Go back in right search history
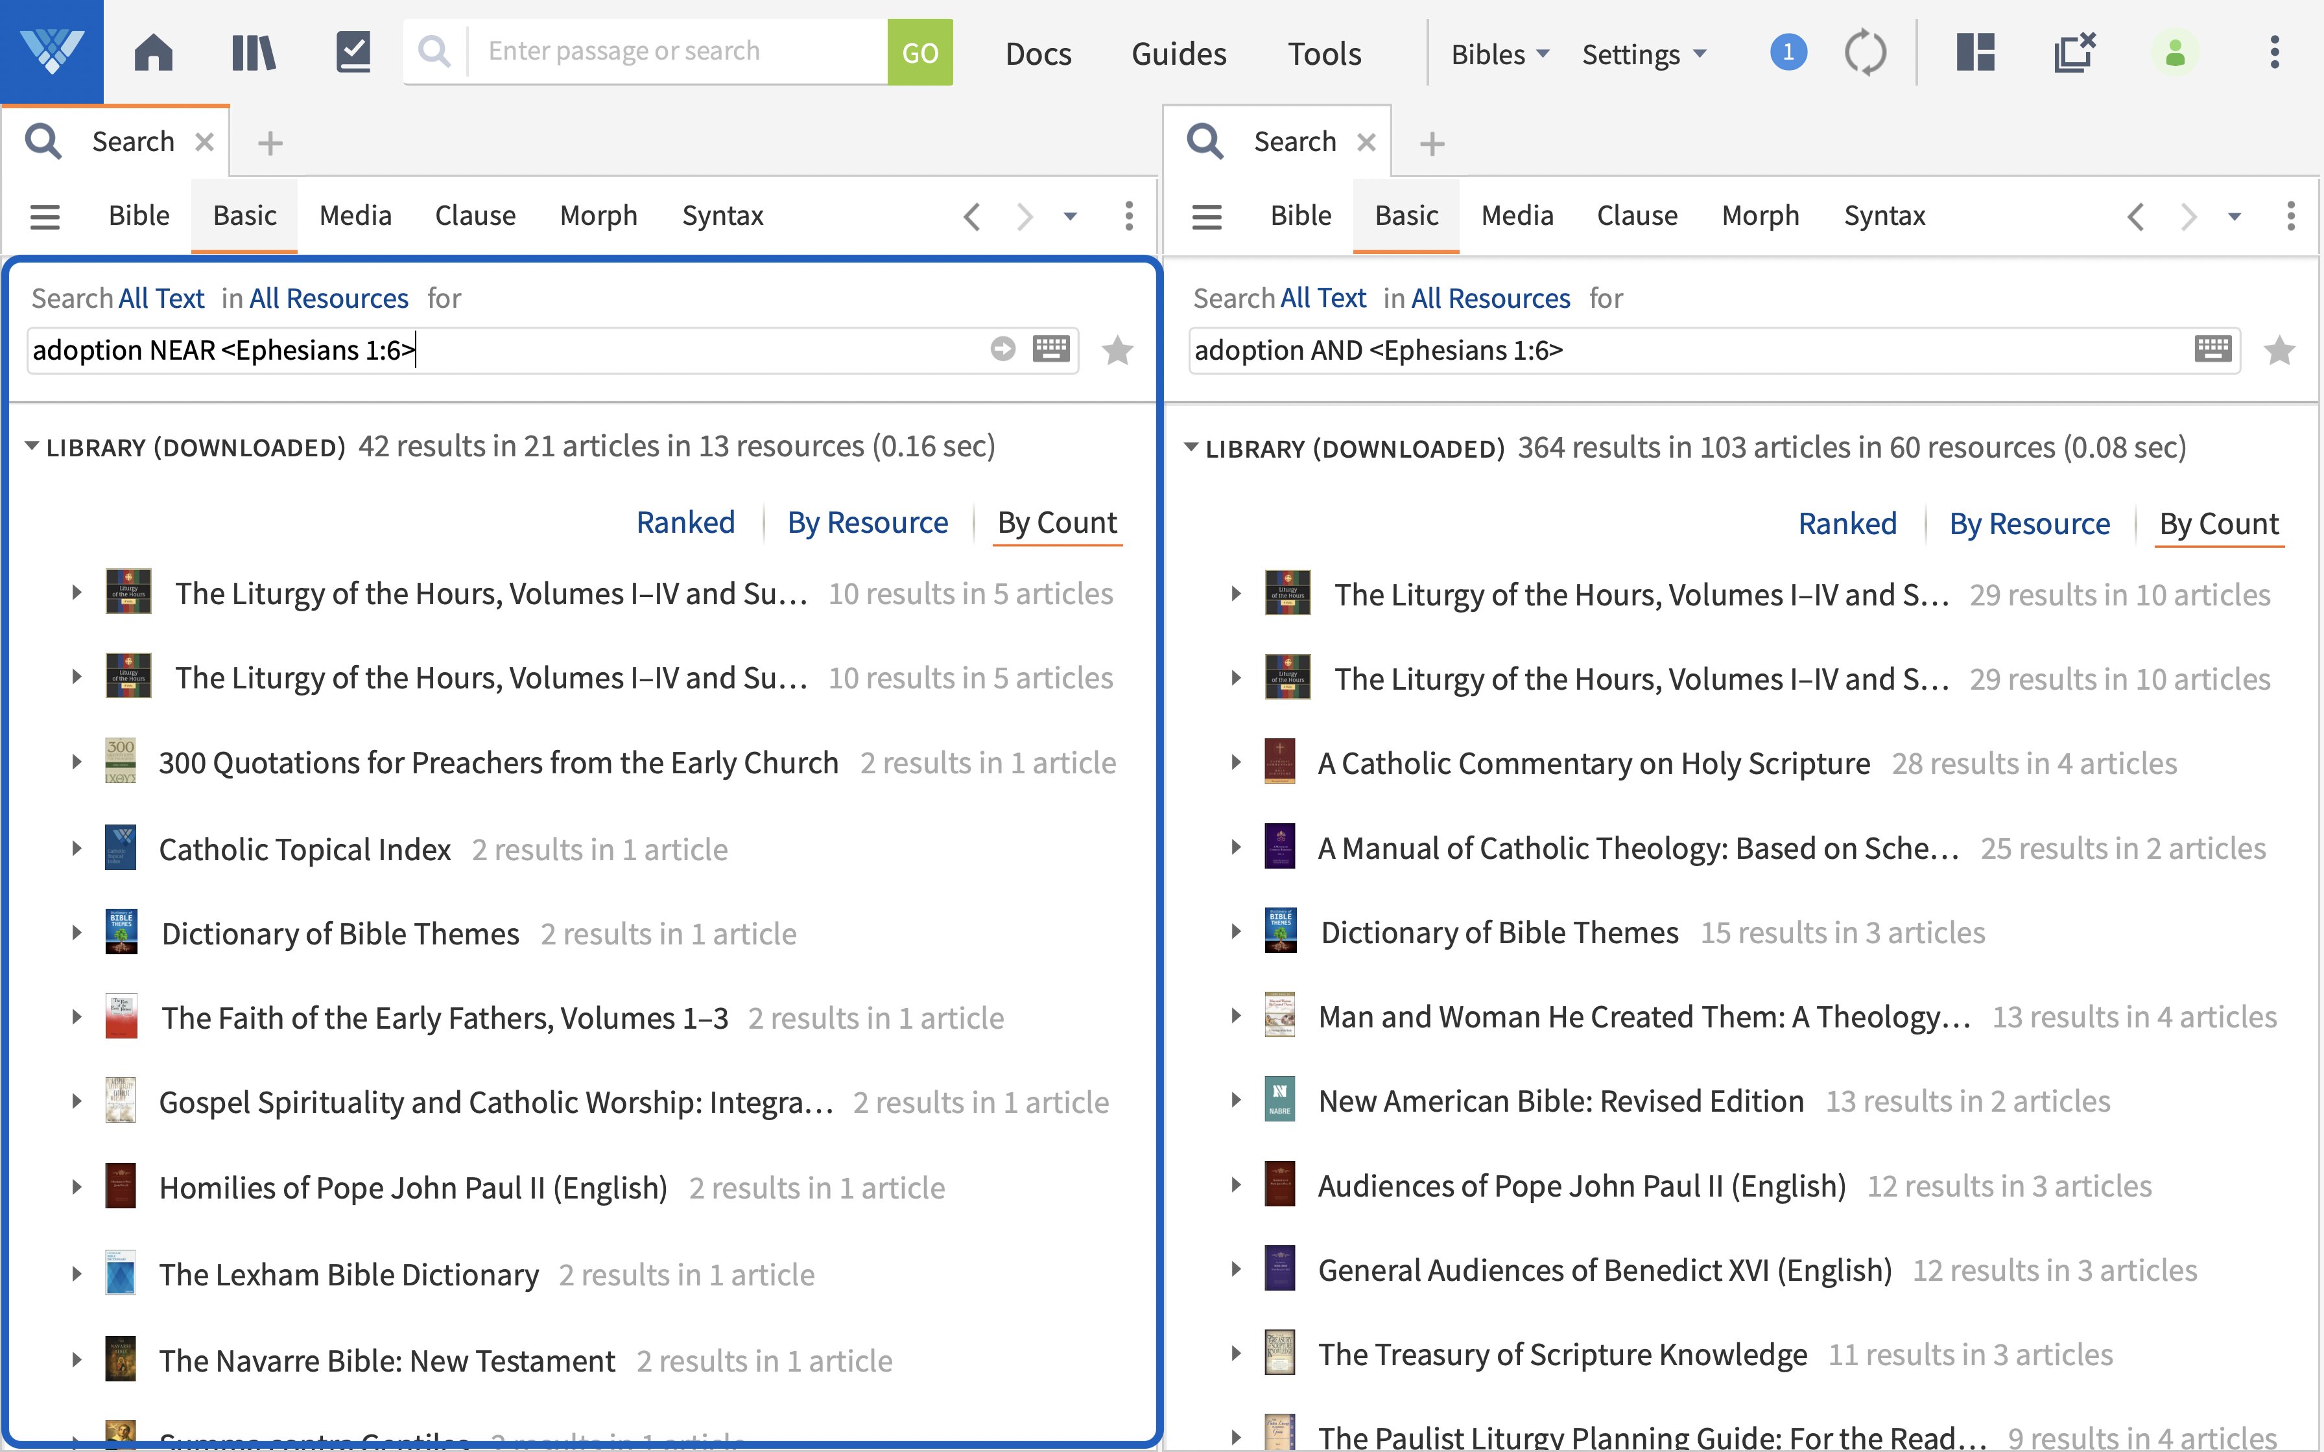Image resolution: width=2324 pixels, height=1452 pixels. [x=2134, y=216]
